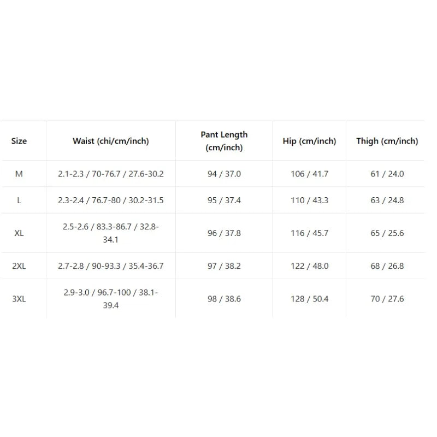Select the XL size row label
The height and width of the screenshot is (437, 437).
(19, 233)
